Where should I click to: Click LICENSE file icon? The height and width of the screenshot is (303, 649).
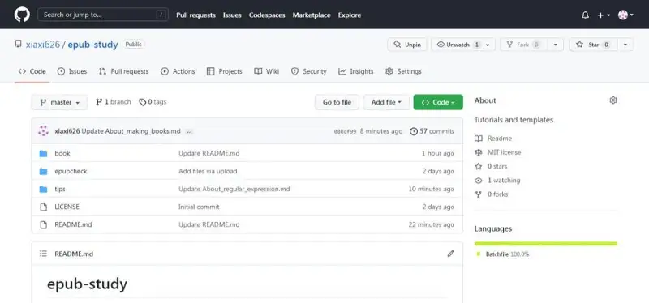(x=44, y=207)
